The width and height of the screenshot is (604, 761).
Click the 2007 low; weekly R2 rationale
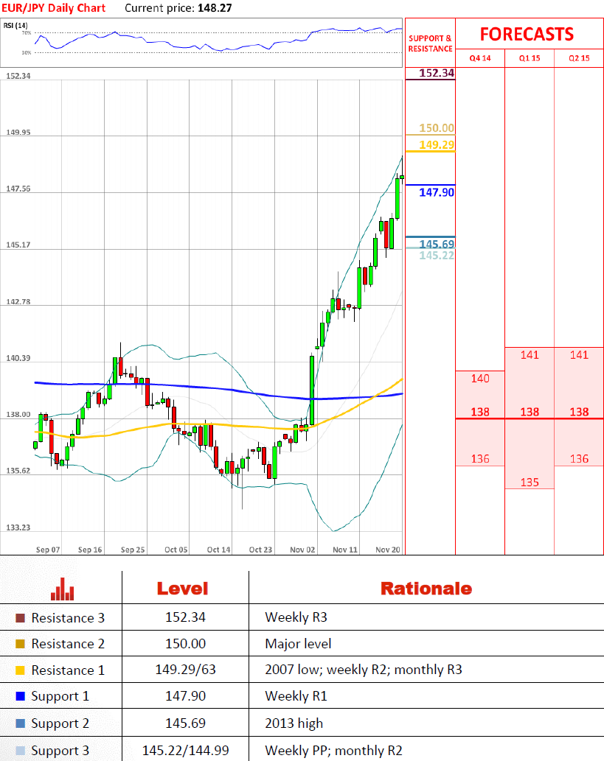coord(364,670)
